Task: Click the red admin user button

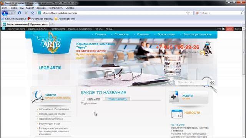Action: tap(229, 29)
